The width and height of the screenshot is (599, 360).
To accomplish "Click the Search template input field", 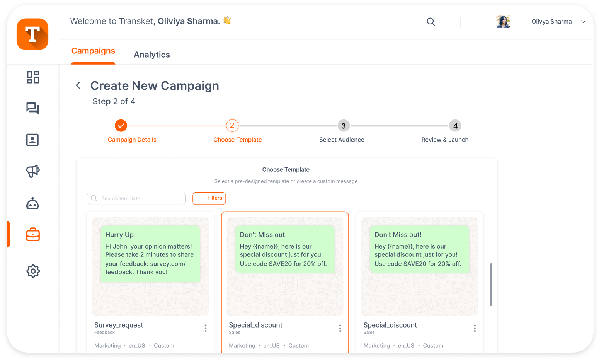I will tap(136, 198).
